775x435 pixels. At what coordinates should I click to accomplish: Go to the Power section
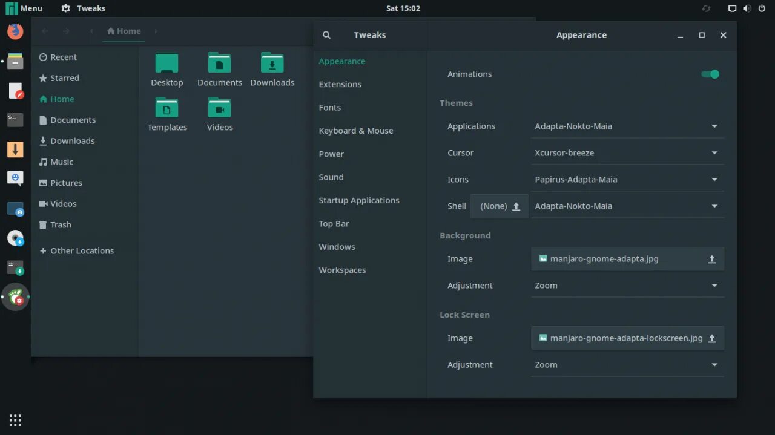pyautogui.click(x=370, y=154)
